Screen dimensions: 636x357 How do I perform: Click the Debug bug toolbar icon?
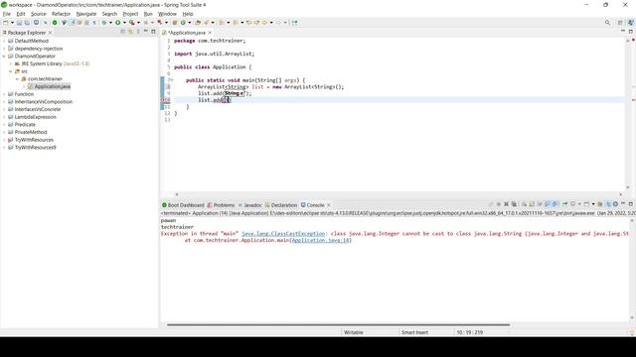(x=104, y=23)
